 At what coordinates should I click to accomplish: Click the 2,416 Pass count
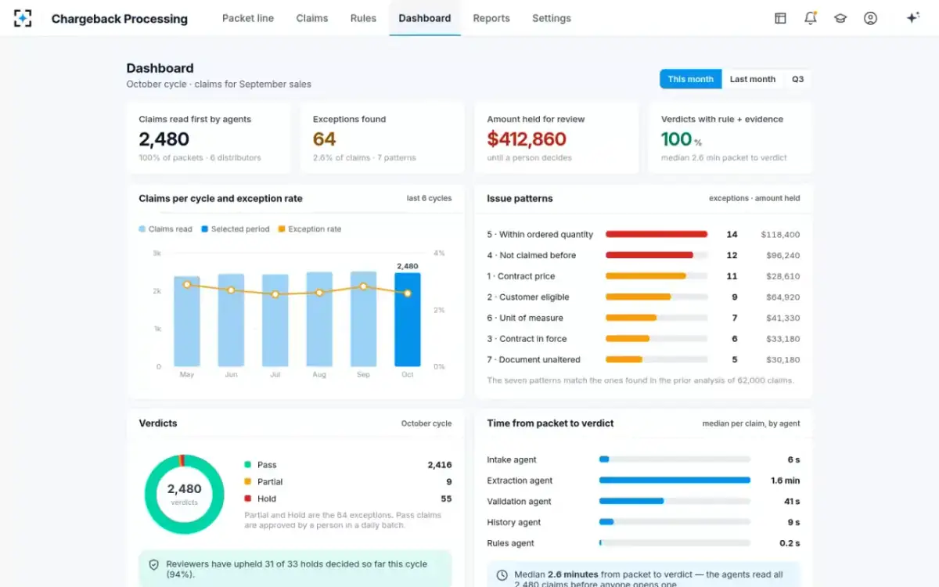tap(440, 465)
